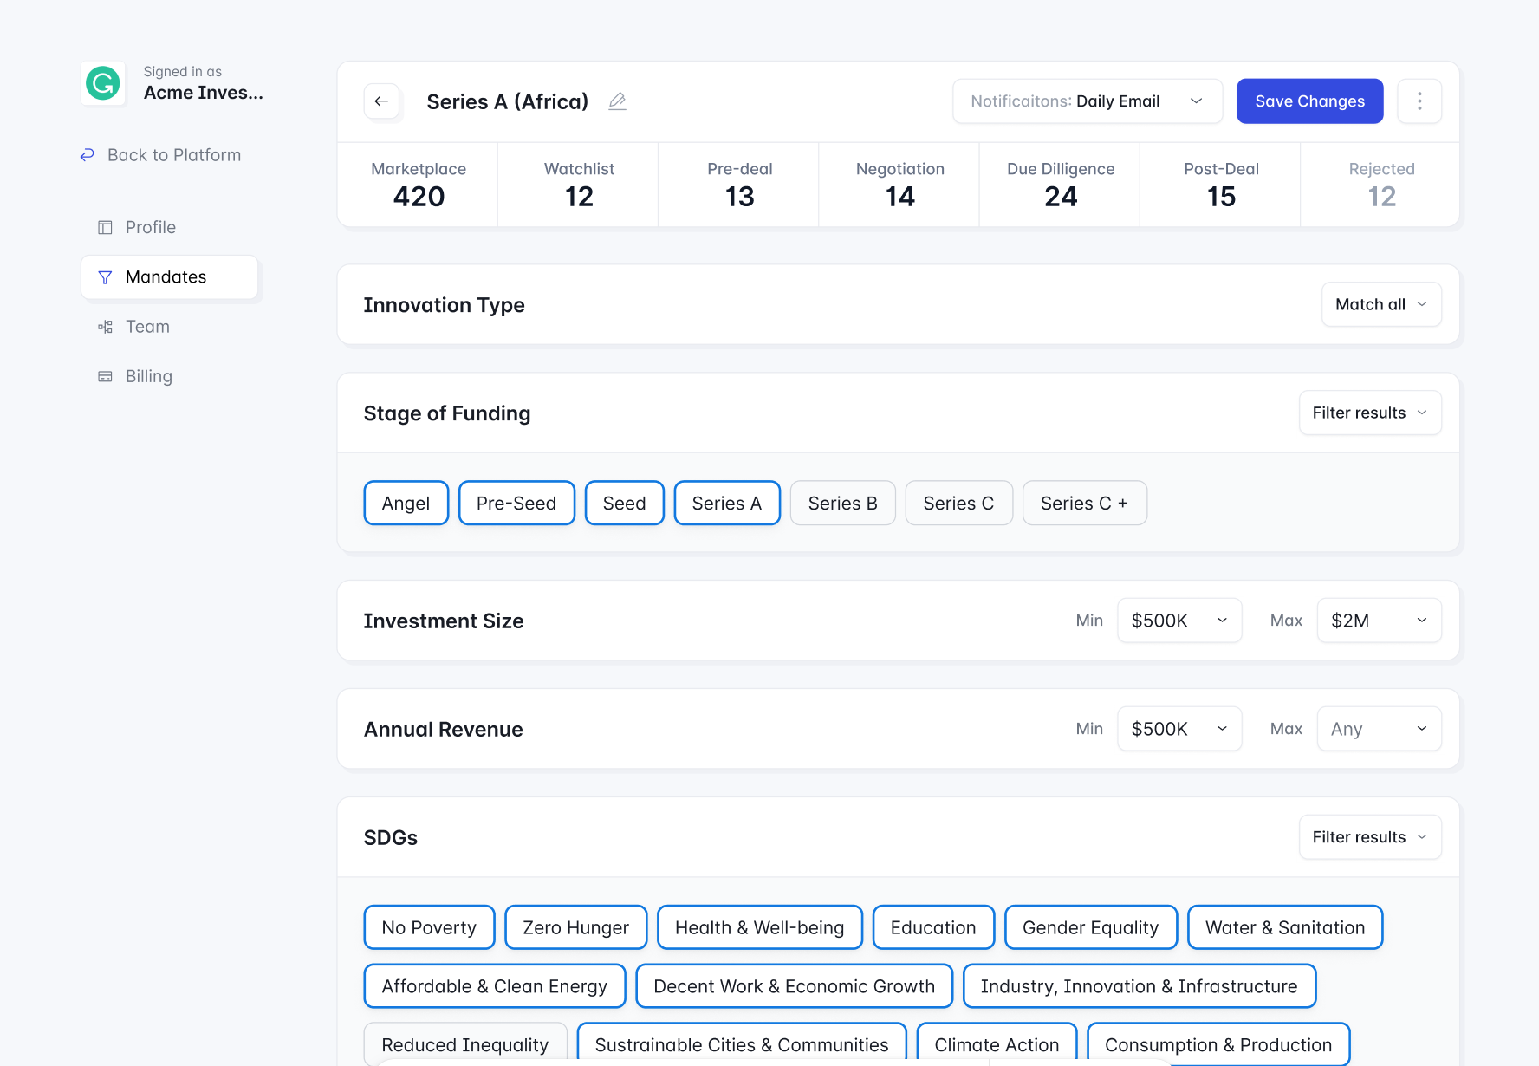1539x1066 pixels.
Task: Toggle the Reduced Inequality SDG chip
Action: tap(464, 1043)
